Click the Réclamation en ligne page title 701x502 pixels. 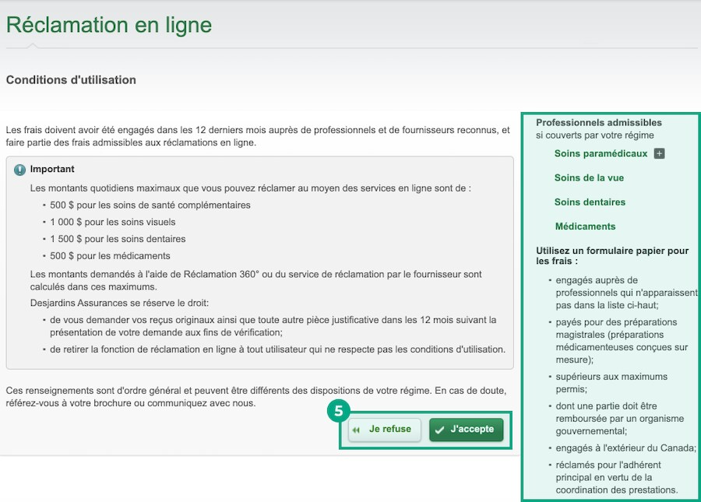(x=108, y=25)
